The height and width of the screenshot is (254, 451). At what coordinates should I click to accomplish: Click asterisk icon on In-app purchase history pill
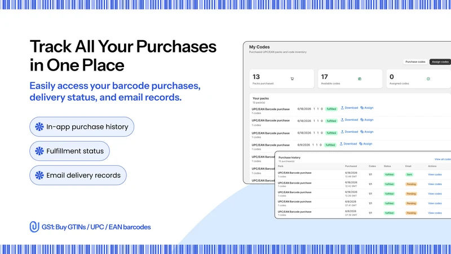(39, 126)
